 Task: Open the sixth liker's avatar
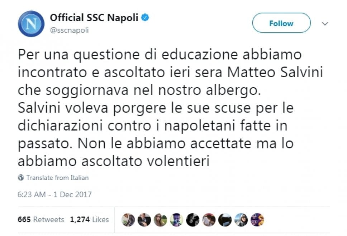click(x=209, y=220)
